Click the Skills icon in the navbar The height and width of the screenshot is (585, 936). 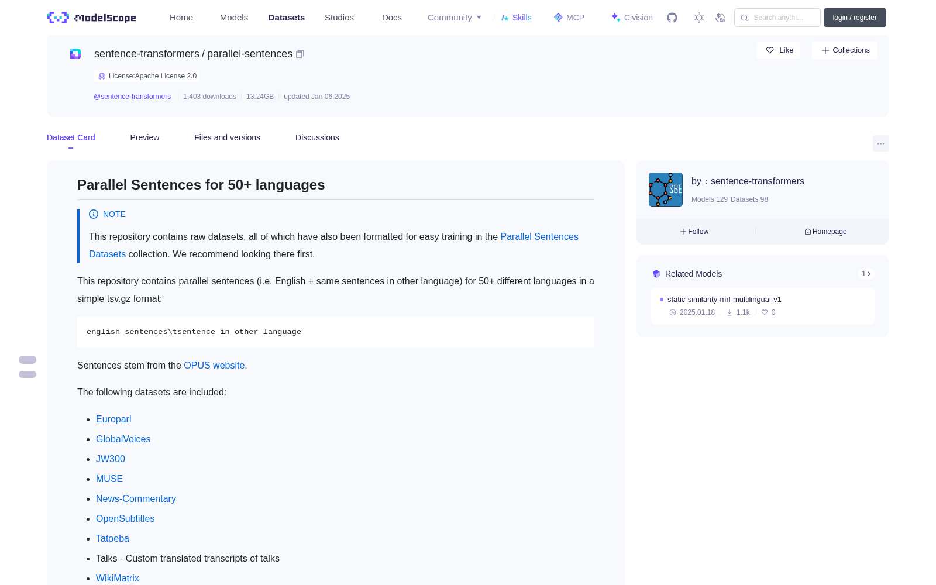click(505, 18)
